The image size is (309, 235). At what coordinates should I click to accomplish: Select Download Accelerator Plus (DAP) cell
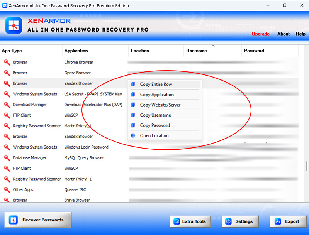point(93,105)
